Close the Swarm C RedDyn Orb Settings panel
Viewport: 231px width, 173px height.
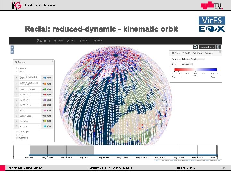(220, 52)
